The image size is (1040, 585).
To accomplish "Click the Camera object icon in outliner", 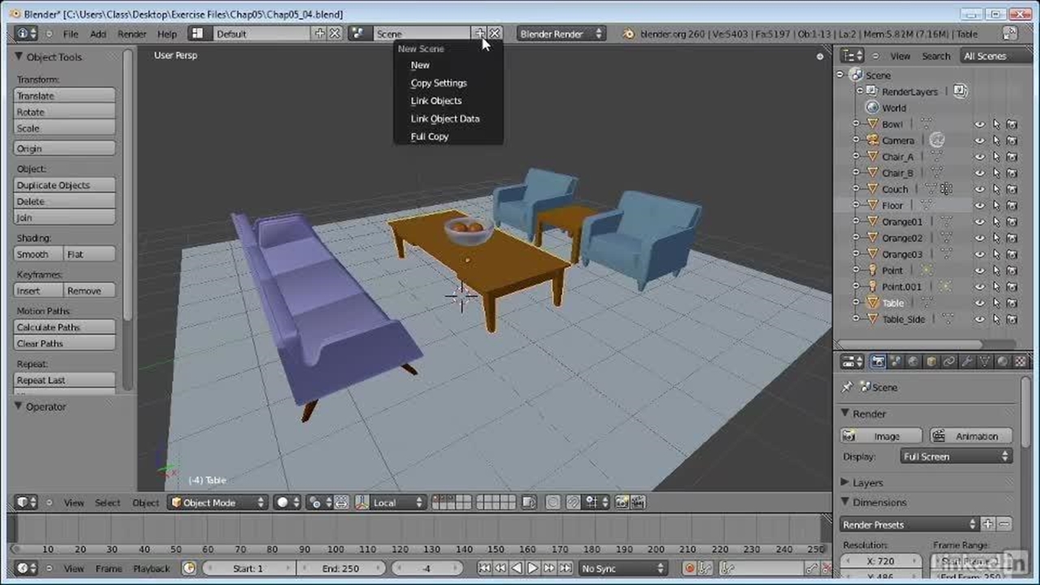I will pos(873,141).
